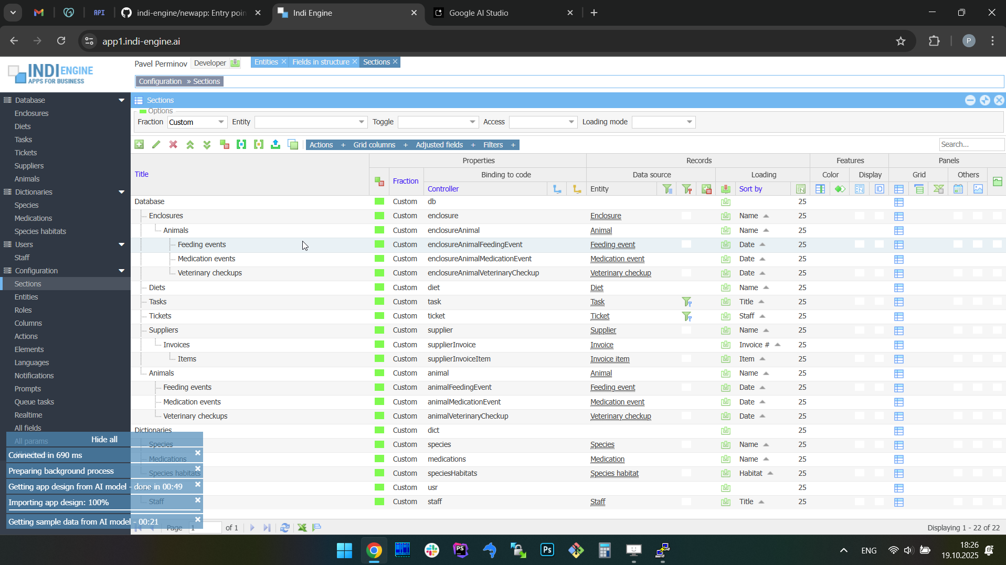
Task: Toggle the filter checkbox in Staff row
Action: tap(686, 502)
